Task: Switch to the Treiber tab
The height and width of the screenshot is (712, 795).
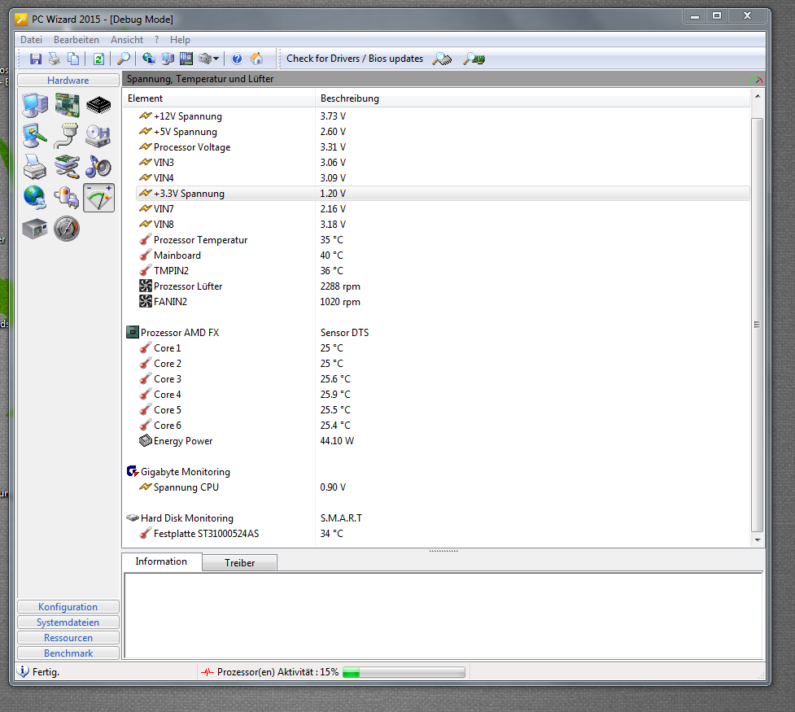Action: (x=240, y=563)
